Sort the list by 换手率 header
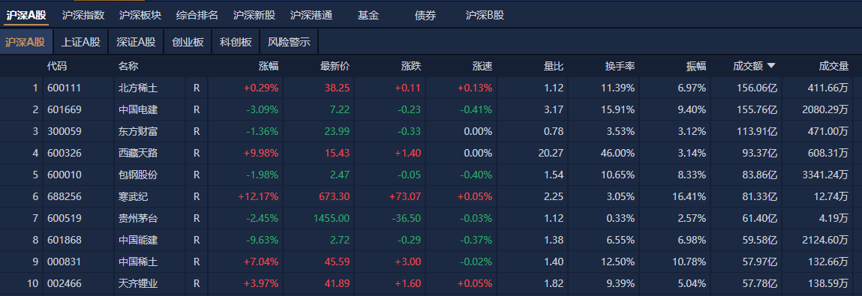The height and width of the screenshot is (296, 862). click(x=620, y=67)
